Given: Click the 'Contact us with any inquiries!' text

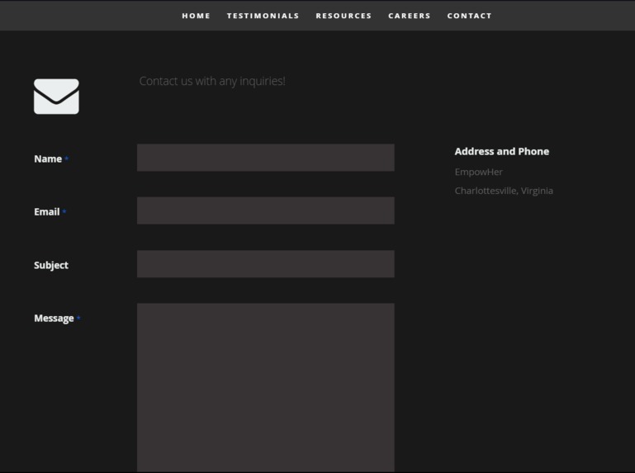Looking at the screenshot, I should point(212,81).
